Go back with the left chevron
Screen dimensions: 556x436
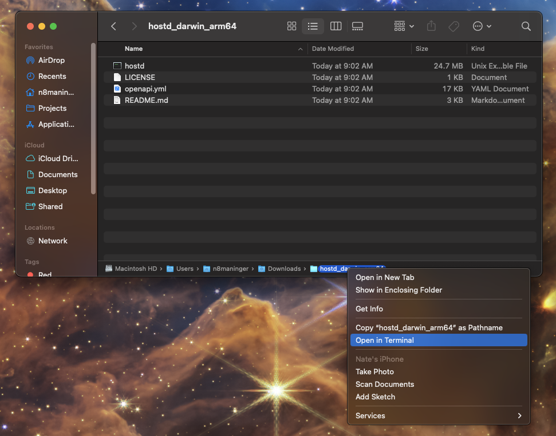(x=113, y=26)
